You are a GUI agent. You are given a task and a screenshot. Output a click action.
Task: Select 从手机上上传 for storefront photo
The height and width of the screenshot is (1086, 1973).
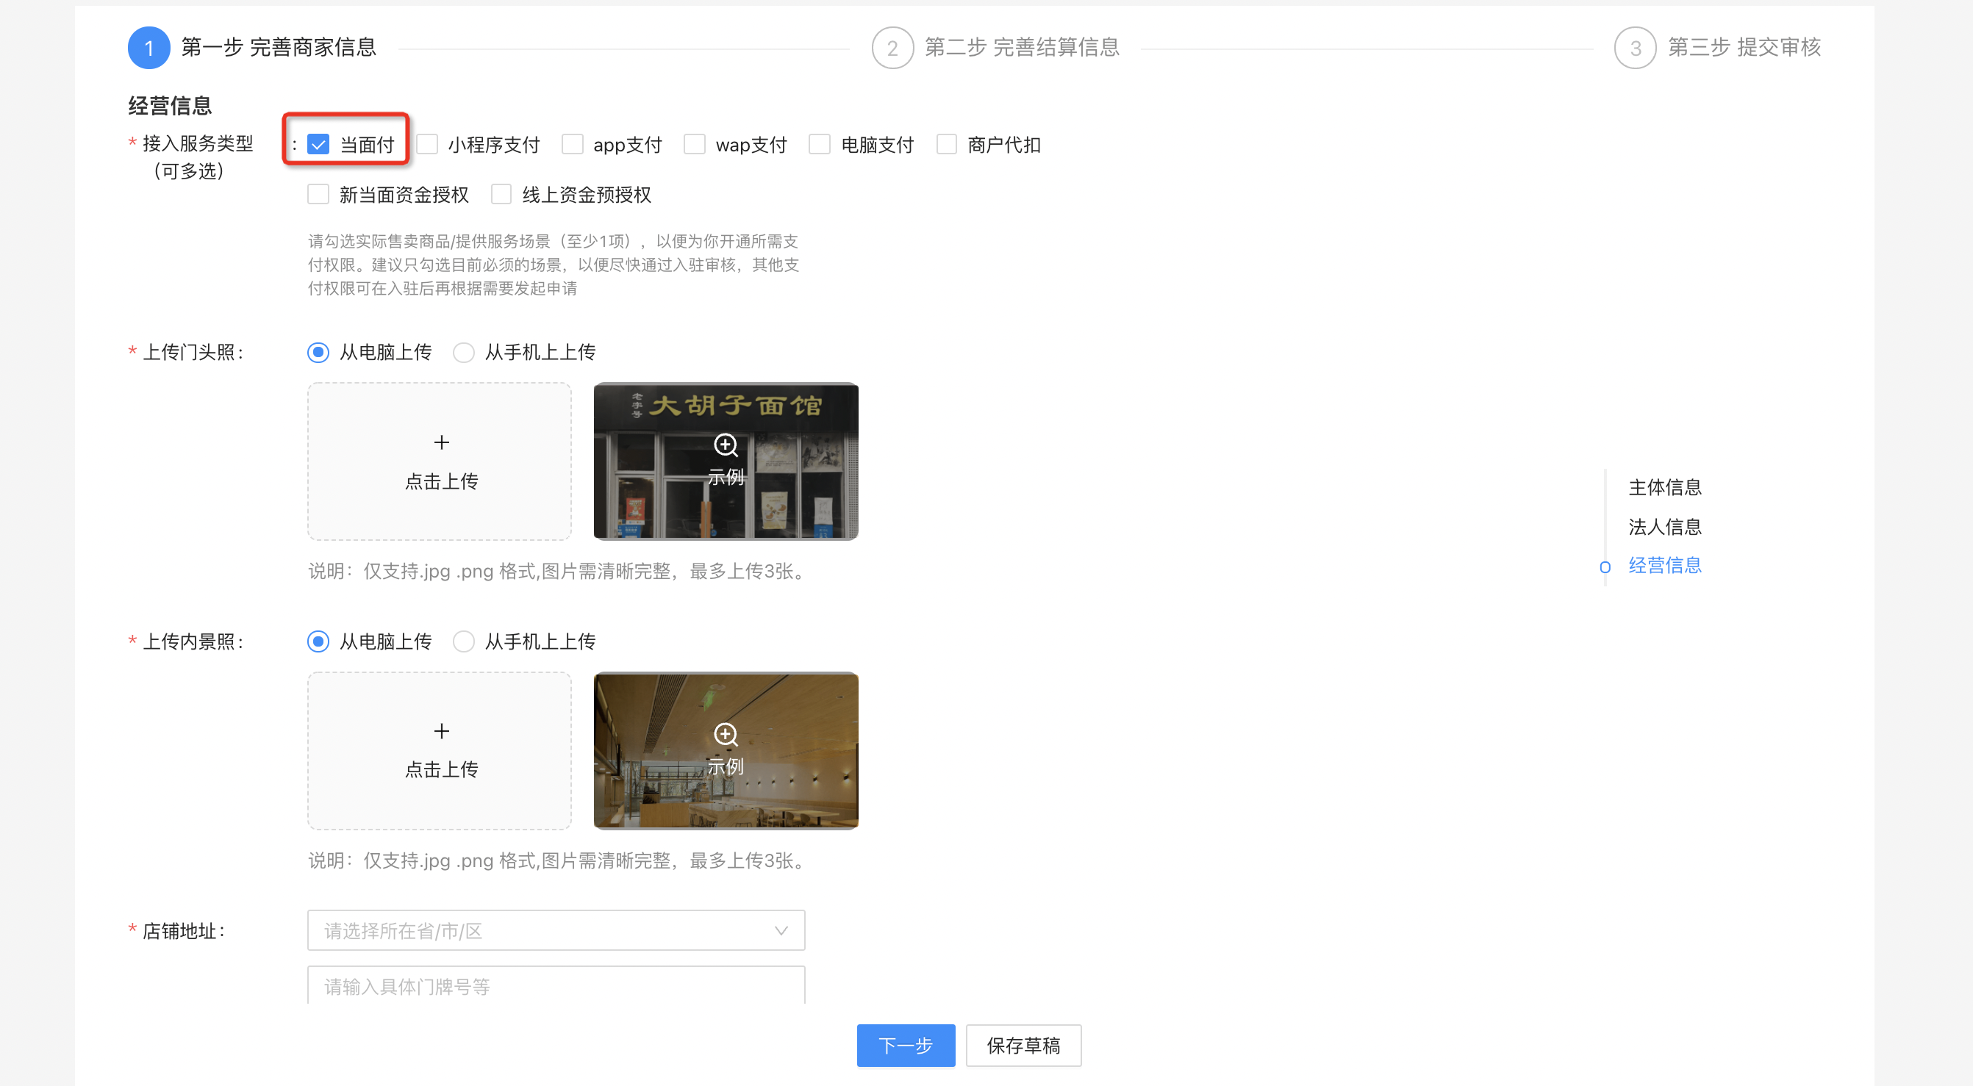tap(463, 352)
